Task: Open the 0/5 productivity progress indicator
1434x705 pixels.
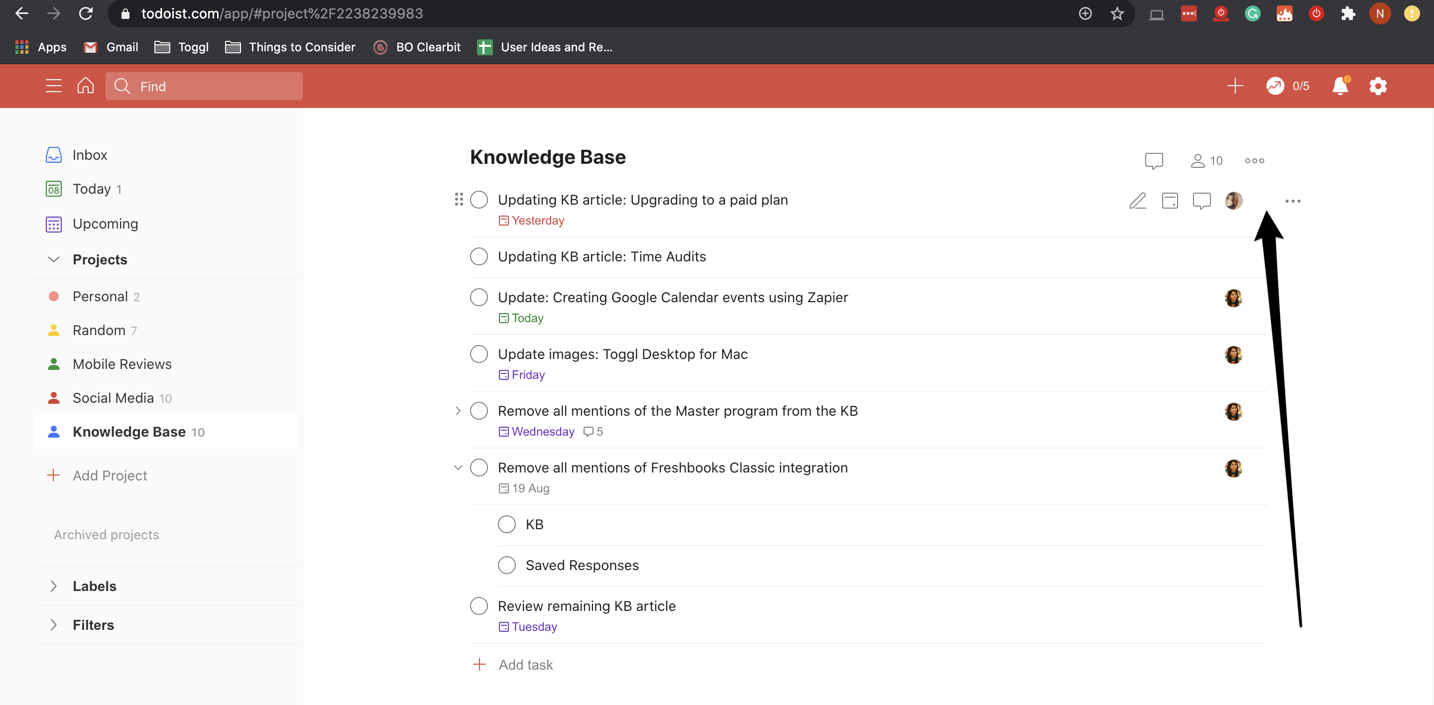Action: (1288, 86)
